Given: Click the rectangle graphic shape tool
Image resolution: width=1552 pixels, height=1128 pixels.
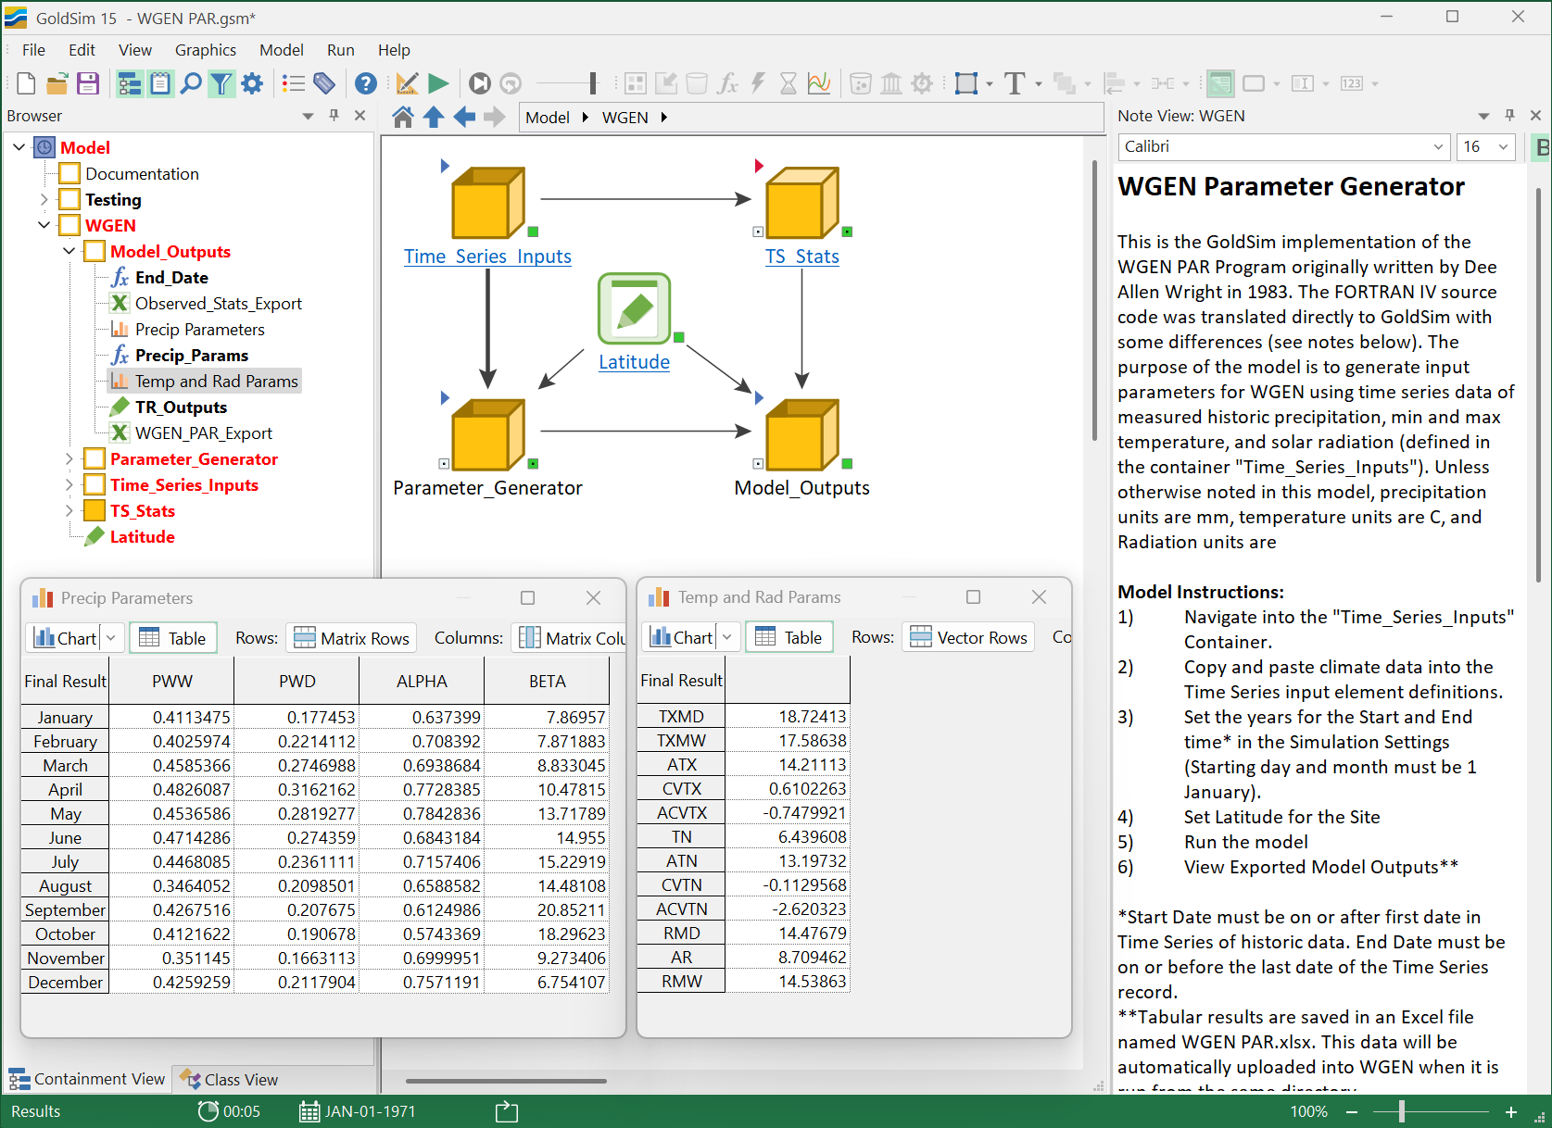Looking at the screenshot, I should coord(966,83).
